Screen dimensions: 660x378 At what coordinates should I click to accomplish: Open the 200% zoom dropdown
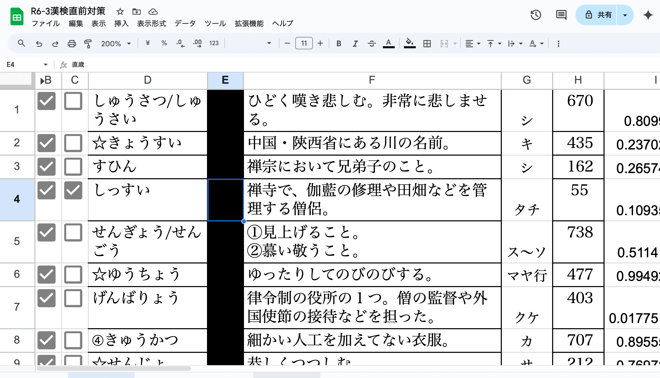click(x=116, y=44)
